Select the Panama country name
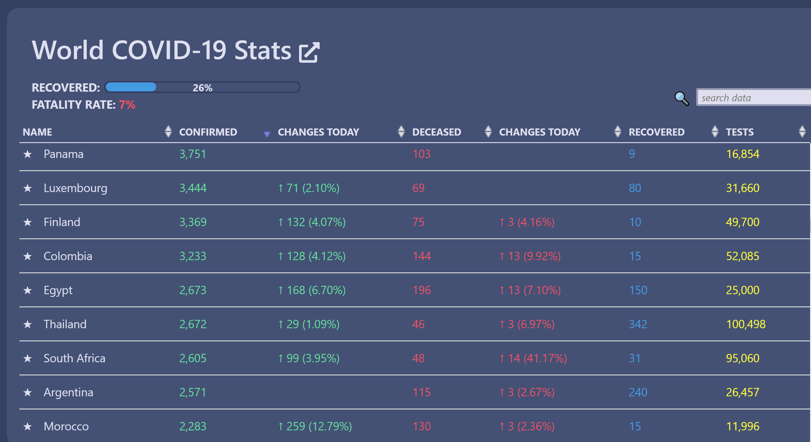 [63, 154]
